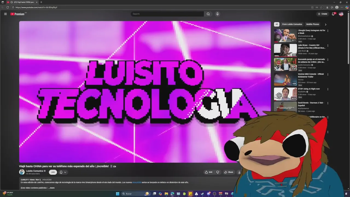Select Mobile Phones filter chip
The height and width of the screenshot is (197, 350).
tap(313, 24)
